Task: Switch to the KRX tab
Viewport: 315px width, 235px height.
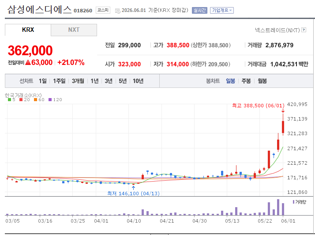Action: pos(28,30)
